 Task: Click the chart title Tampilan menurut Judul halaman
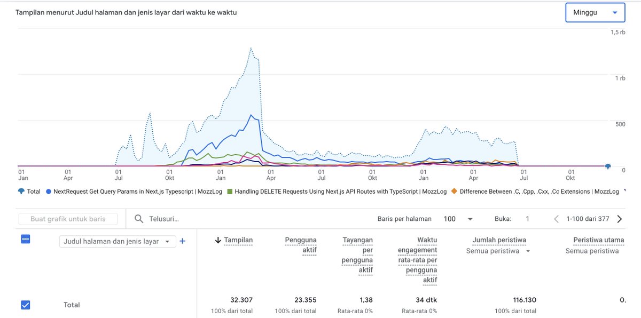[126, 12]
